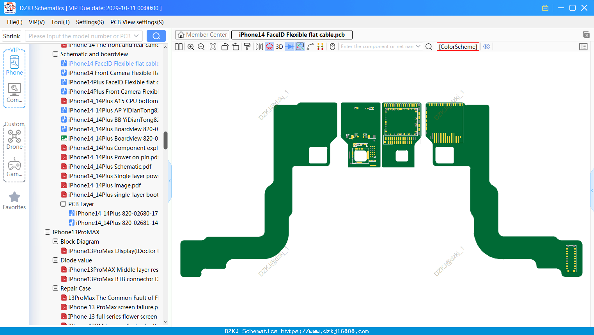
Task: Open the right side panel icon
Action: point(583,47)
